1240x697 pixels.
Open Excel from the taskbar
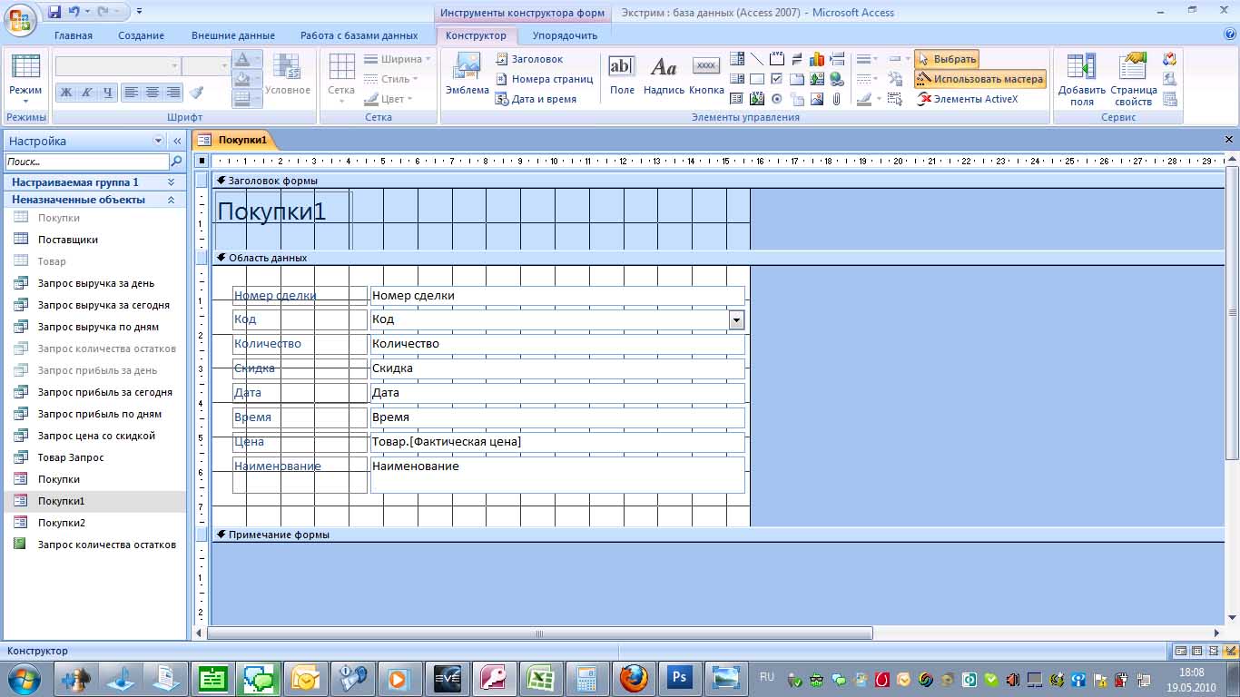(x=541, y=678)
